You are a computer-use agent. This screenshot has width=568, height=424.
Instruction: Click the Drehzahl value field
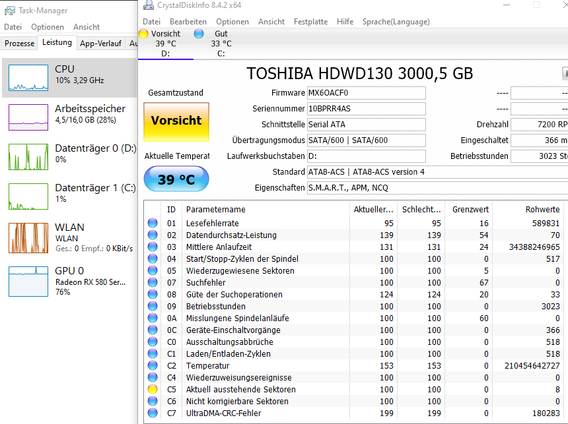tap(540, 125)
